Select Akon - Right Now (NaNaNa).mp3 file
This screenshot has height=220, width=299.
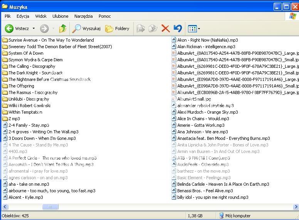point(207,40)
